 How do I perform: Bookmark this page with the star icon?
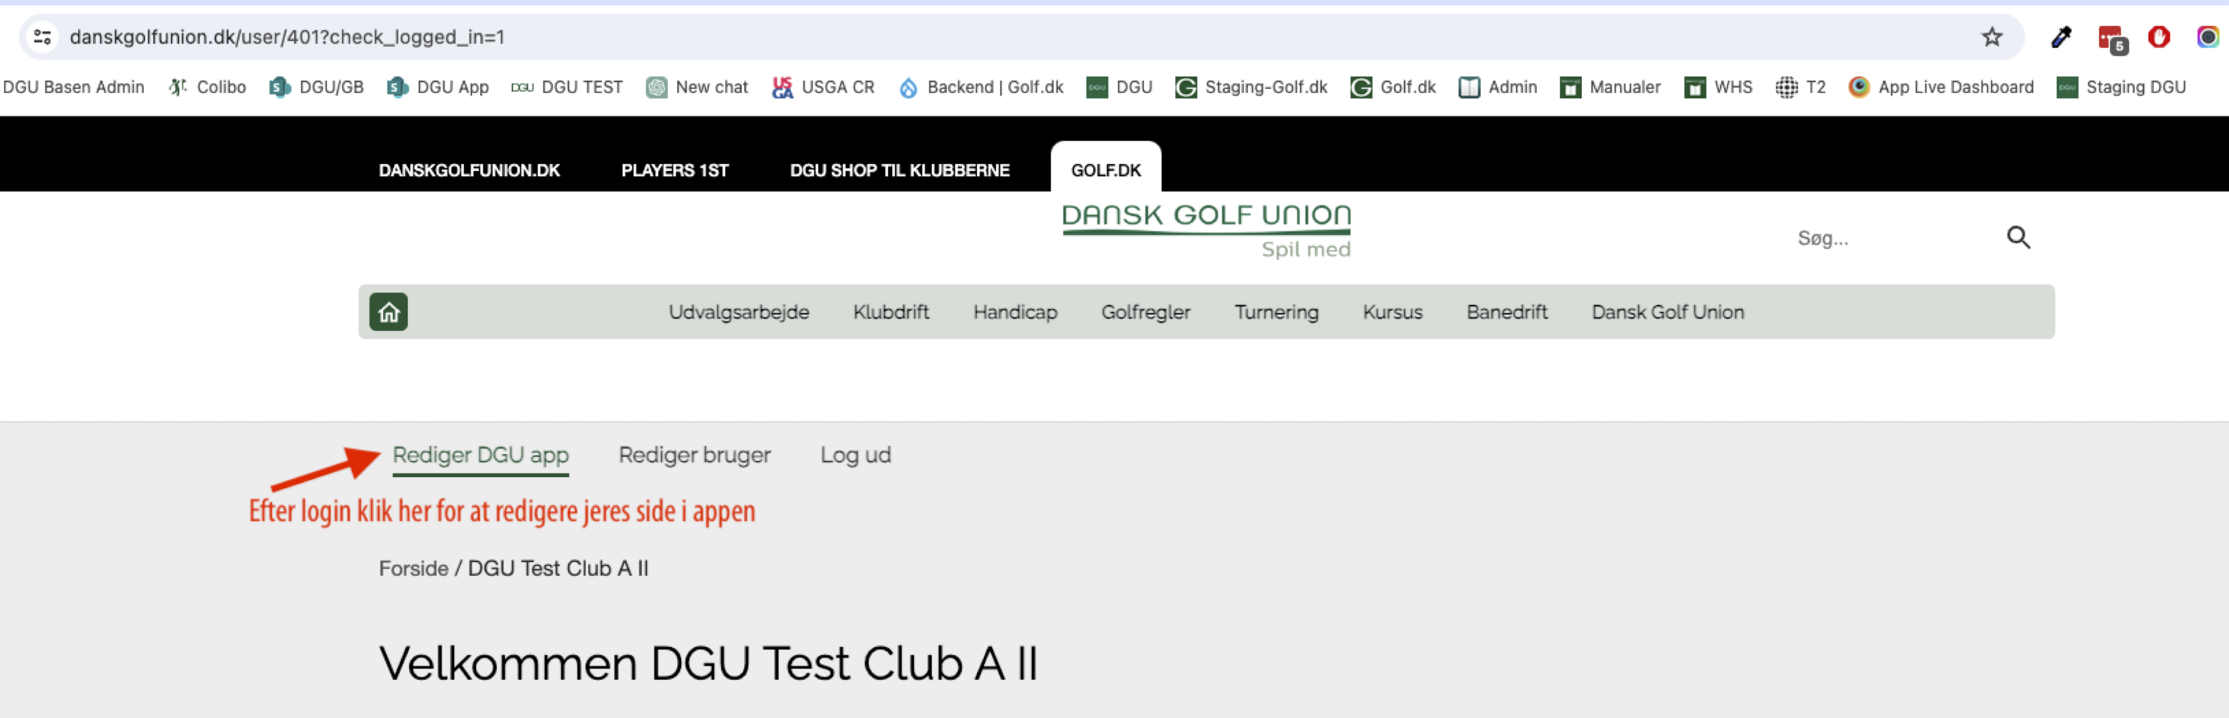tap(1992, 37)
